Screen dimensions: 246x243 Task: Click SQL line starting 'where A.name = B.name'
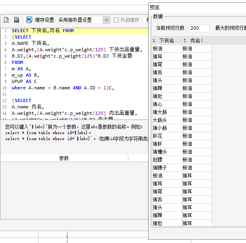[63, 88]
